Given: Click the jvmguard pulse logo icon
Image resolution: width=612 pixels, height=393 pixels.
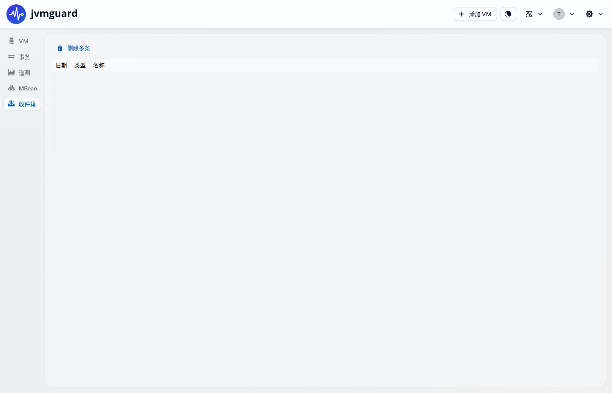Looking at the screenshot, I should [16, 14].
